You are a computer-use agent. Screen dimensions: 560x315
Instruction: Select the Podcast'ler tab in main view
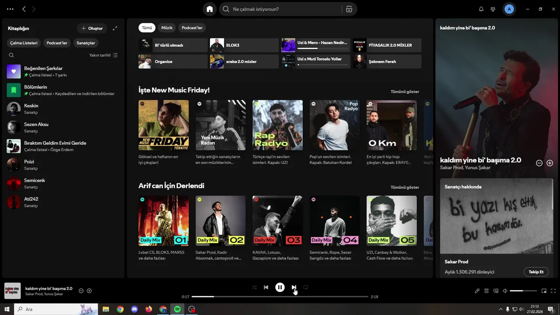click(192, 28)
